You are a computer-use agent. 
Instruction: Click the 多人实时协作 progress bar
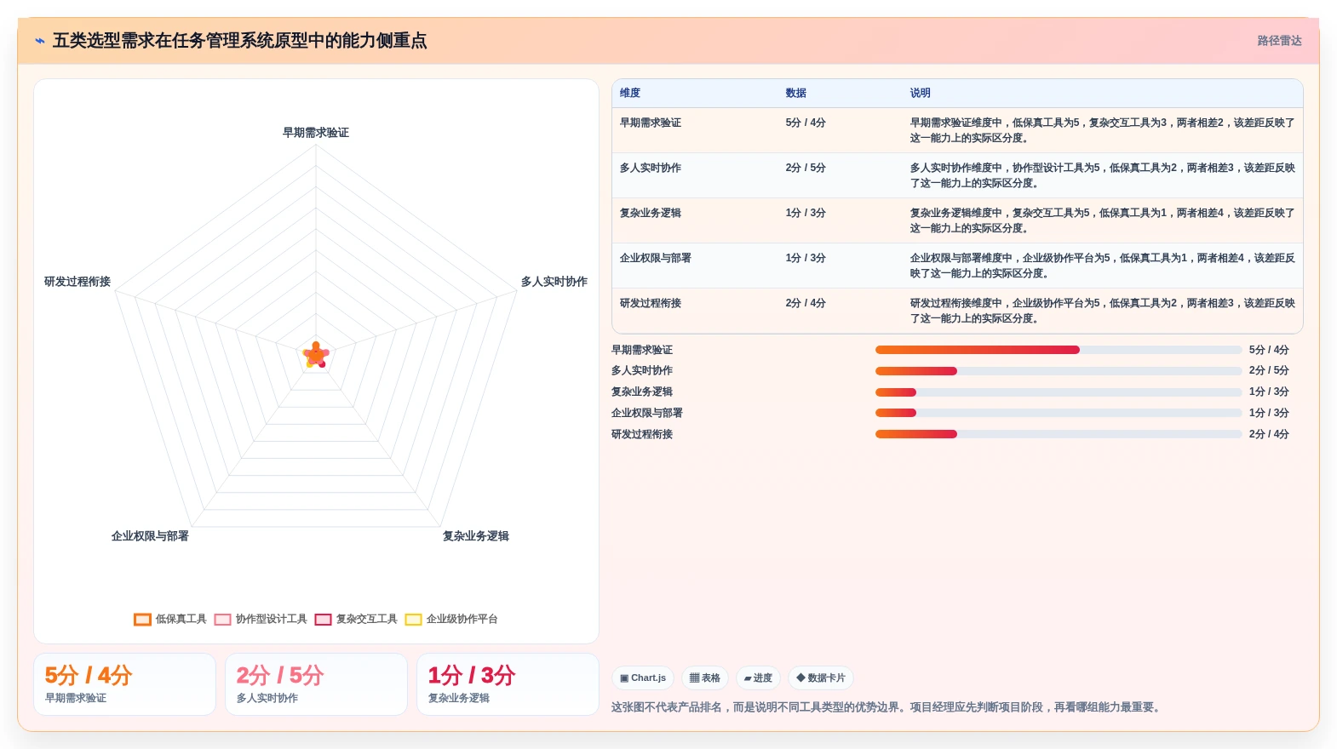tap(1059, 371)
